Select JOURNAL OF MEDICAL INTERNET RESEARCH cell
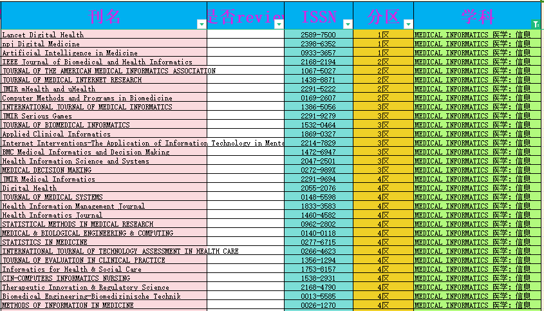The image size is (544, 311). coord(104,79)
